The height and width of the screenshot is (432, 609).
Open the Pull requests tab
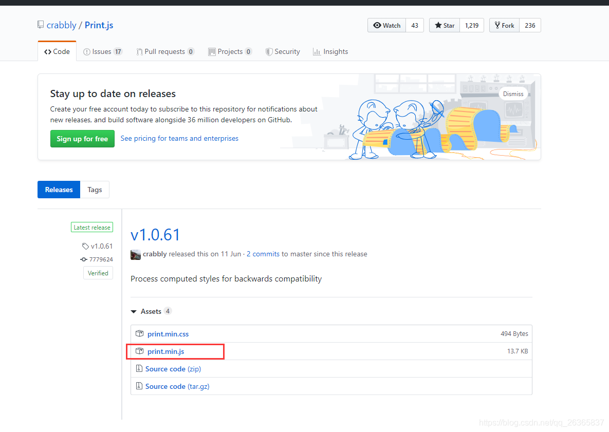click(x=165, y=51)
